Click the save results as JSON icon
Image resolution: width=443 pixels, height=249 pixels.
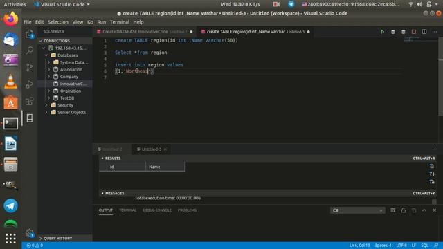click(x=432, y=174)
